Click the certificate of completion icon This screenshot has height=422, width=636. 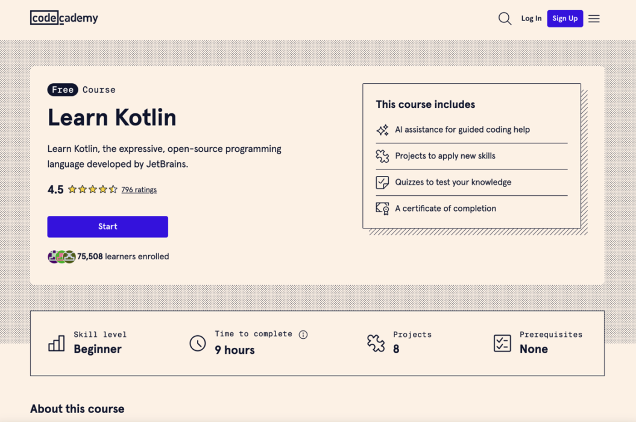382,209
